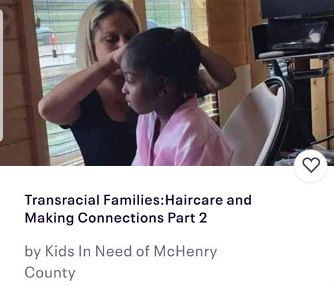Select the partially visible card on the left edge
This screenshot has width=334, height=286.
[1, 75]
